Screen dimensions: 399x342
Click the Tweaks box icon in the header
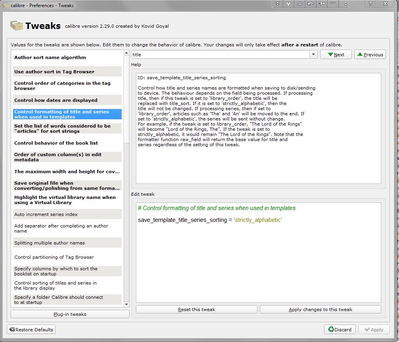point(16,26)
